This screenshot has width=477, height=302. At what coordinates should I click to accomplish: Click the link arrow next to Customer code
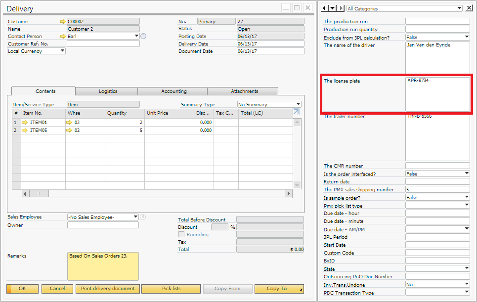click(62, 22)
